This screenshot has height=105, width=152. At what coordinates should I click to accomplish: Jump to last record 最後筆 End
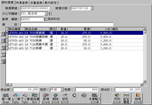click(x=34, y=98)
